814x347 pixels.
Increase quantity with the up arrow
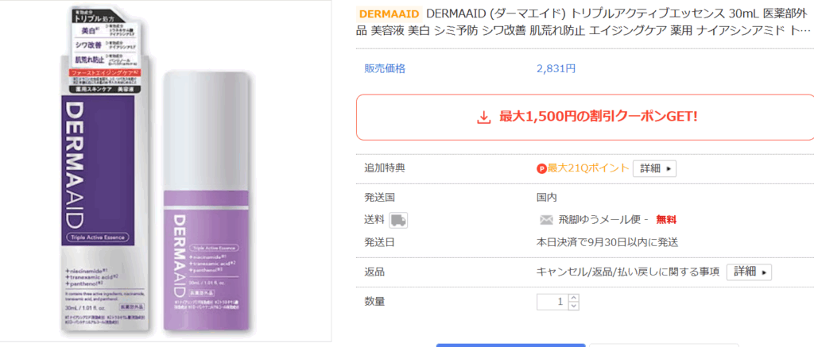(x=574, y=298)
